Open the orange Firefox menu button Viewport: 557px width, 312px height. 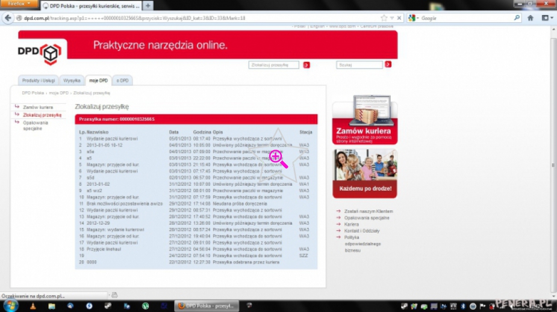[x=19, y=5]
